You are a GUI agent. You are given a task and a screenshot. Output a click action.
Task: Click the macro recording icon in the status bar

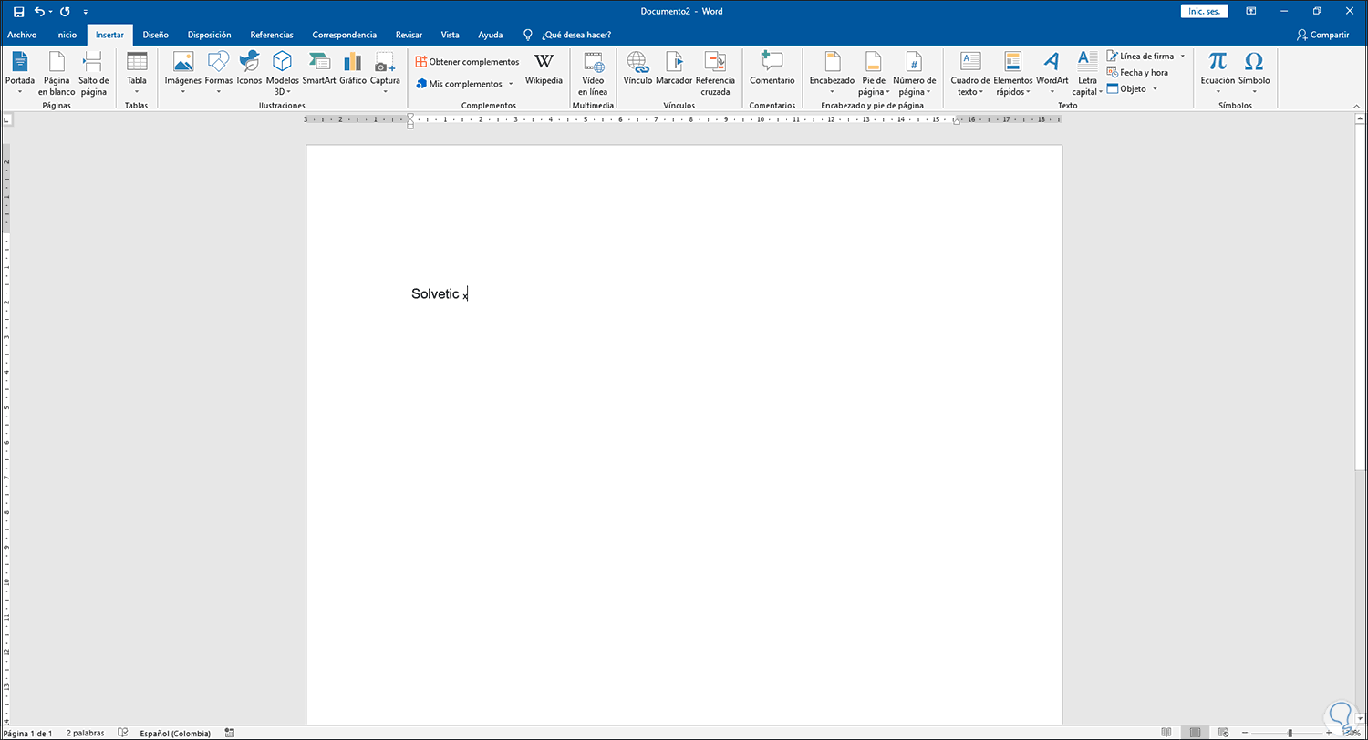pyautogui.click(x=230, y=733)
